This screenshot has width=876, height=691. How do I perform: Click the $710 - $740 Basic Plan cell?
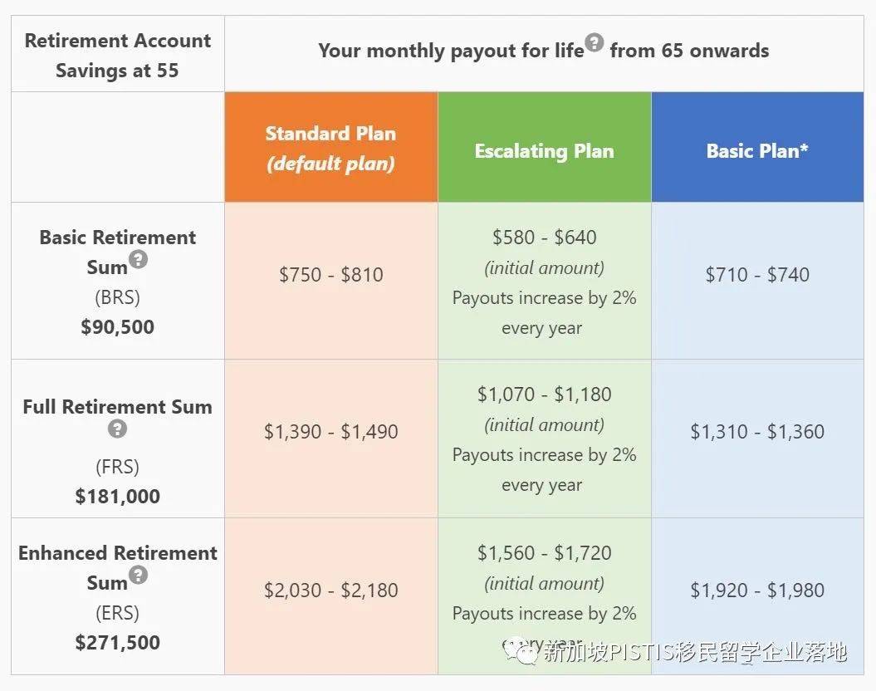coord(757,275)
